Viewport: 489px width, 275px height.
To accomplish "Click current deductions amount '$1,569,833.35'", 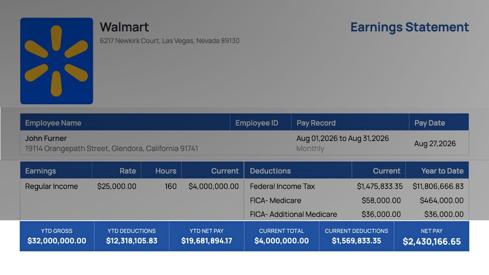I will [356, 241].
